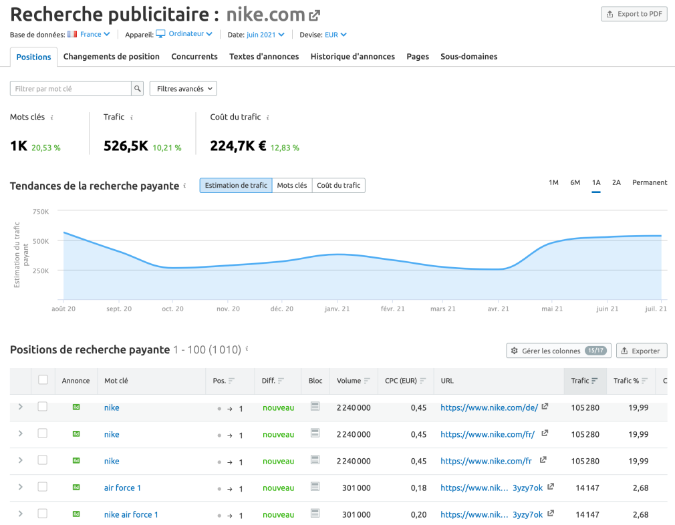
Task: Check the box for nike air force 1 row
Action: 42,514
